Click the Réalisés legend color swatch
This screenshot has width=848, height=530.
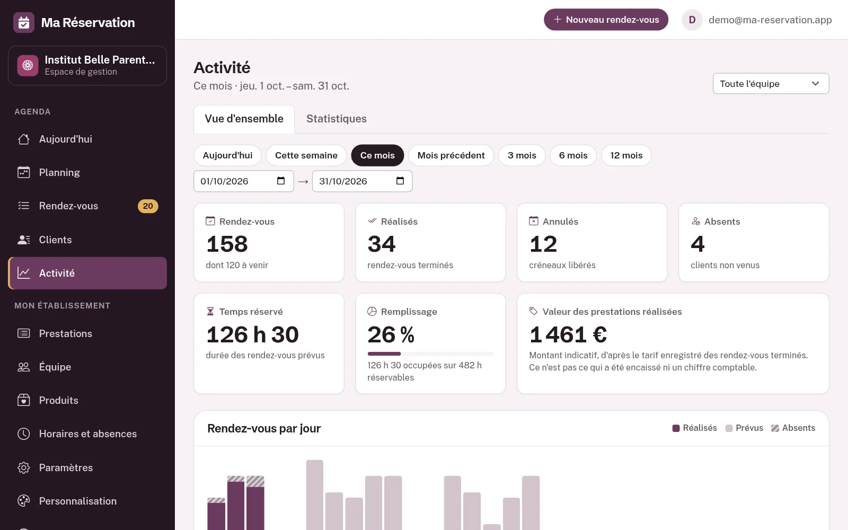tap(676, 428)
